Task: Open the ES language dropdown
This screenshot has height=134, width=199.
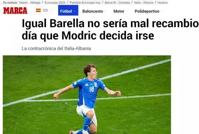Action: point(43,10)
